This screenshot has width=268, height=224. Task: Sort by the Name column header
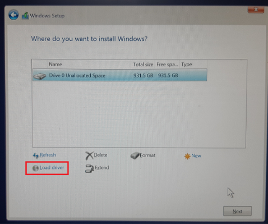click(x=55, y=64)
